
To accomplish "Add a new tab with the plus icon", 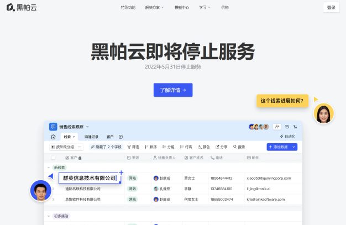I will click(120, 137).
